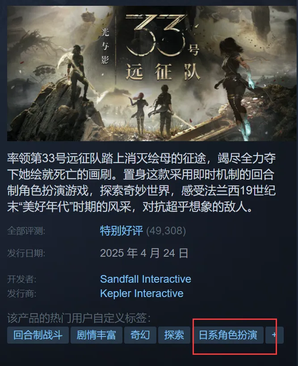Open publisher Kepler Interactive link
The image size is (298, 366).
pyautogui.click(x=142, y=293)
